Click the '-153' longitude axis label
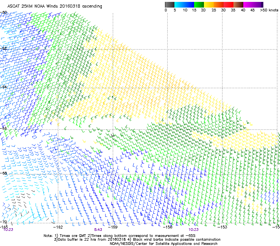 (x=222, y=227)
